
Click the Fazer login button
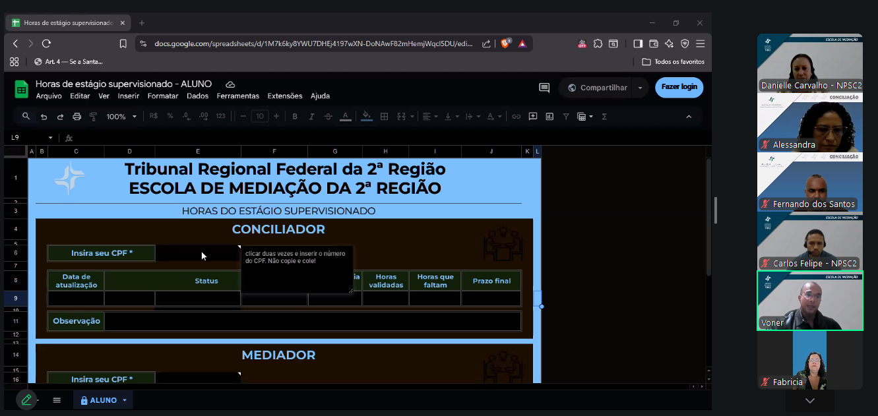point(679,87)
